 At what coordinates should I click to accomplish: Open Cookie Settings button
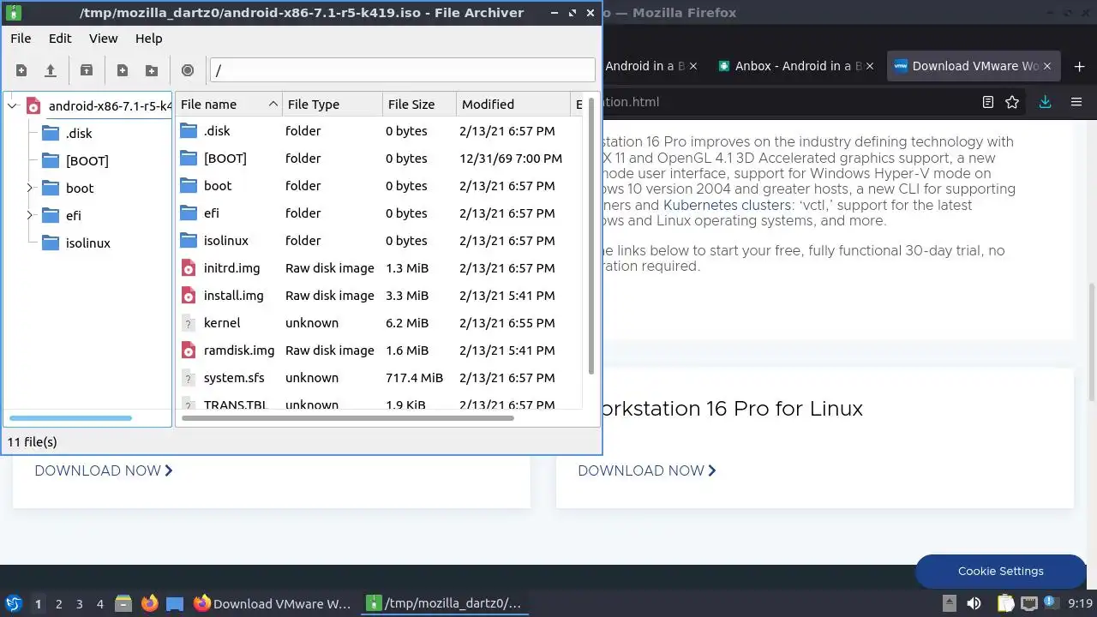[x=1000, y=571]
